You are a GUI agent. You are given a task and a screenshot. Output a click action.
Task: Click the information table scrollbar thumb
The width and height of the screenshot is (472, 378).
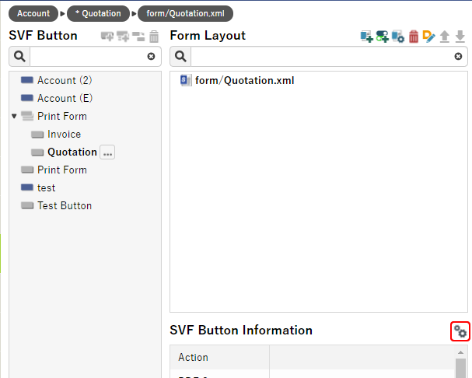click(x=460, y=368)
